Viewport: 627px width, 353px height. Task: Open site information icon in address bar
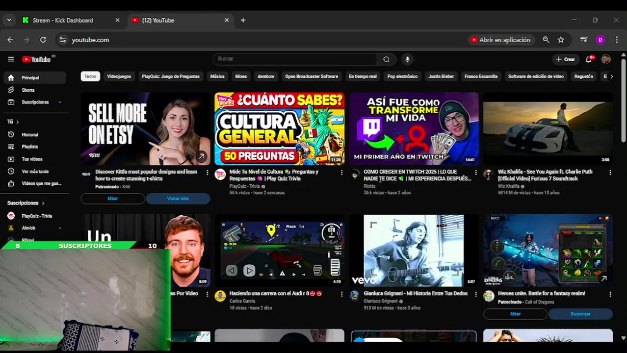tap(62, 40)
